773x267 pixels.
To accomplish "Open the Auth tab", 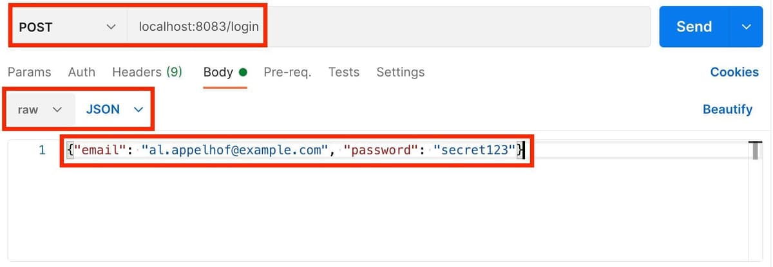I will pos(81,72).
